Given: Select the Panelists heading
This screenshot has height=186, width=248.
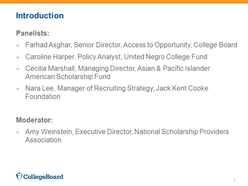Looking at the screenshot, I should (33, 33).
